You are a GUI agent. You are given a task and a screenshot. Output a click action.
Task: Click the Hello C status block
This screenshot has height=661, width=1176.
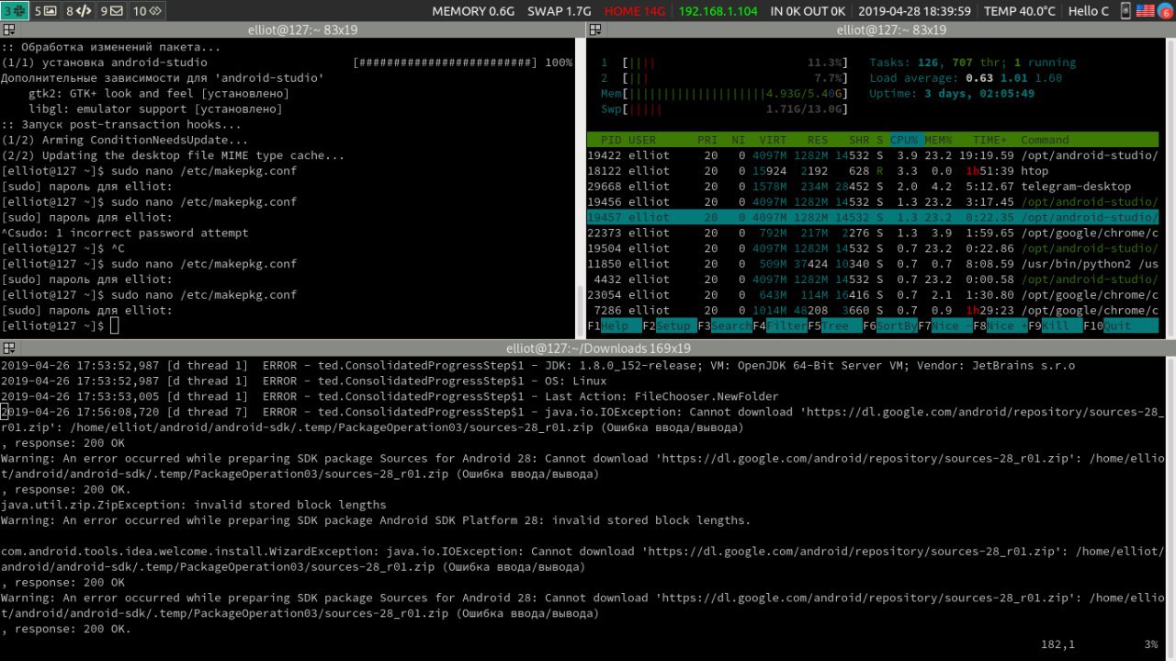tap(1089, 11)
